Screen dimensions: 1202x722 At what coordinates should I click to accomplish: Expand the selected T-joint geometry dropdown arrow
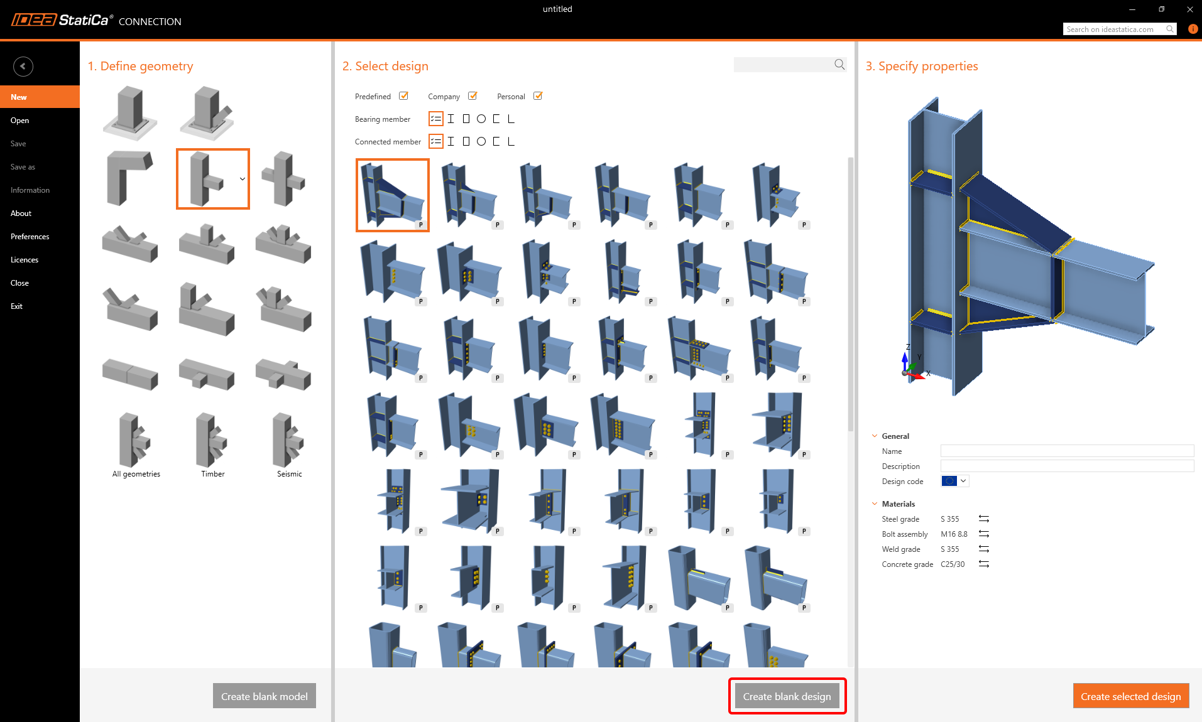[x=243, y=179]
